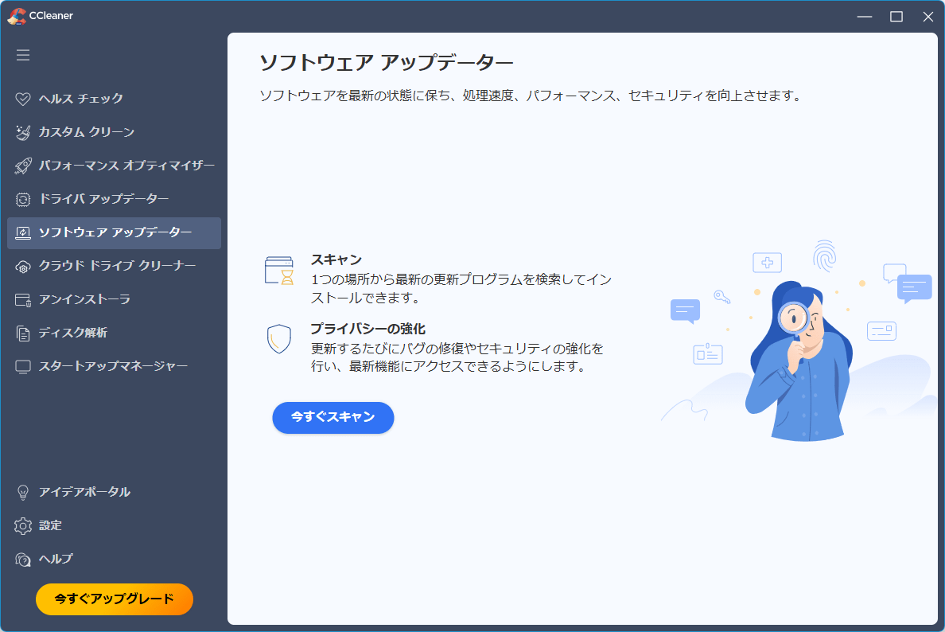Click the lightbulb icon for アイデアポータル
The height and width of the screenshot is (632, 945).
(23, 493)
